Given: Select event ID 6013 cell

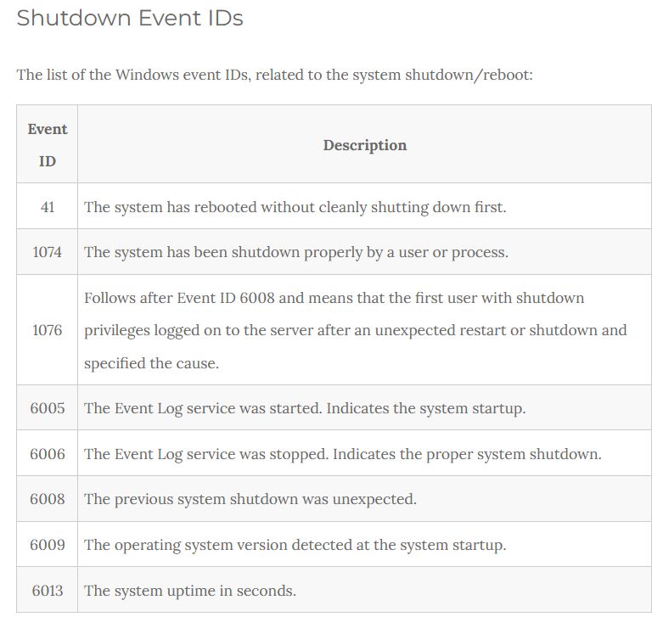Looking at the screenshot, I should (x=48, y=590).
